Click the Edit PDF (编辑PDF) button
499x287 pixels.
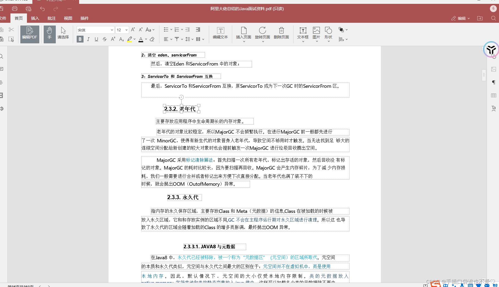point(30,34)
